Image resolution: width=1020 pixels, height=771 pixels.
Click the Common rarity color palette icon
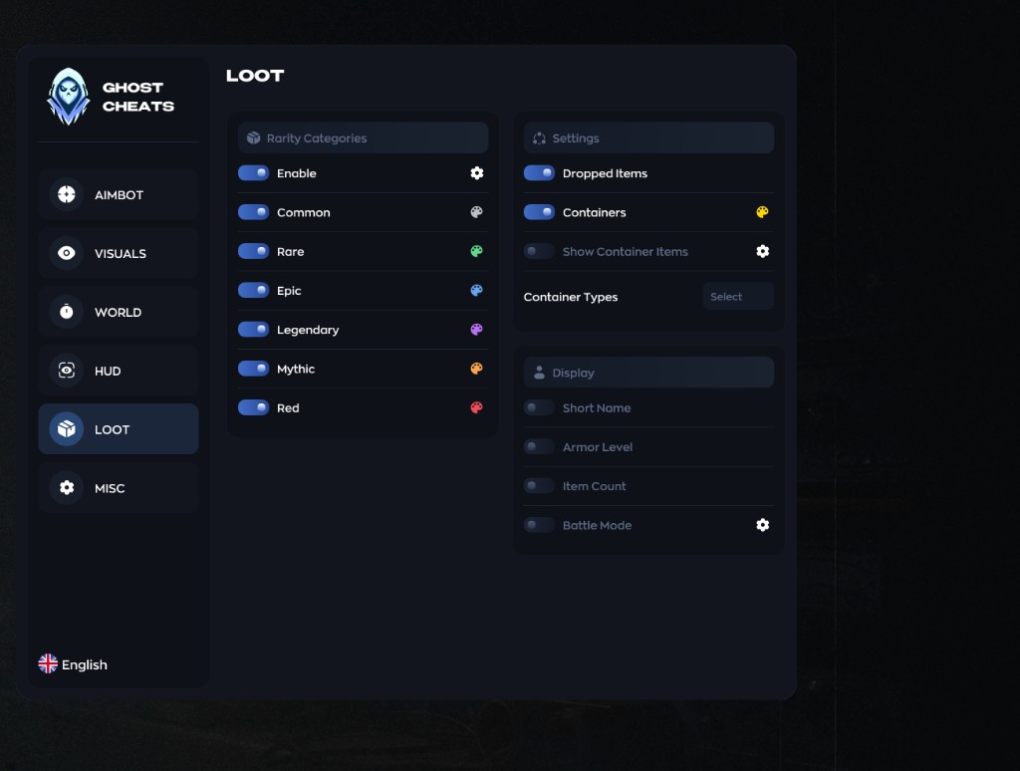[x=476, y=212]
